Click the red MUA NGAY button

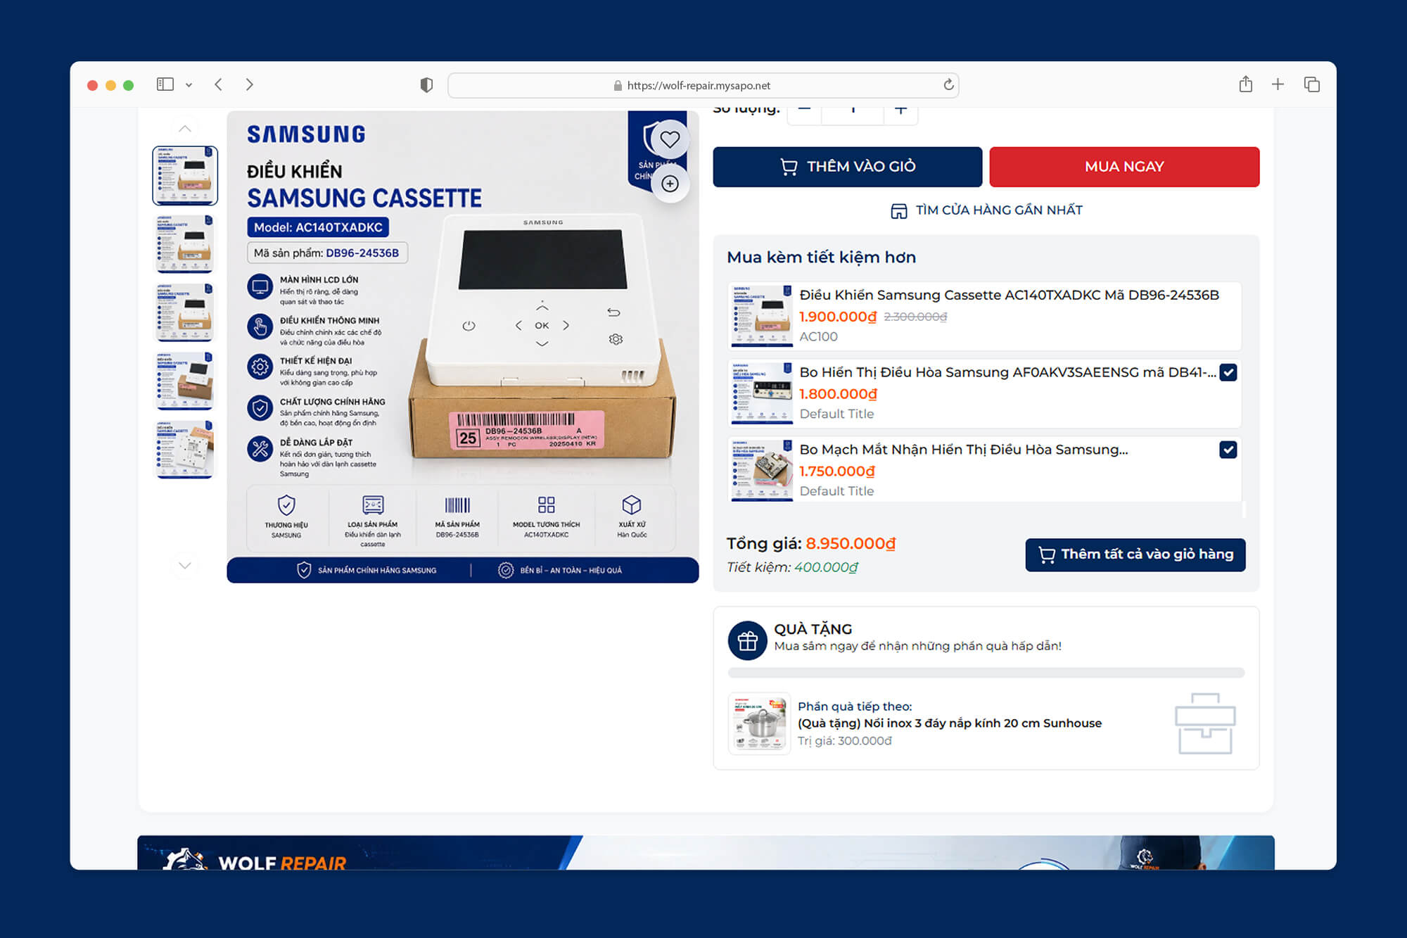[x=1124, y=167]
